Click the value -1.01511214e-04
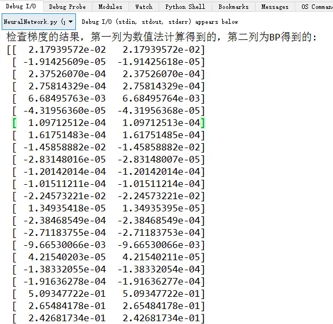 (x=158, y=184)
